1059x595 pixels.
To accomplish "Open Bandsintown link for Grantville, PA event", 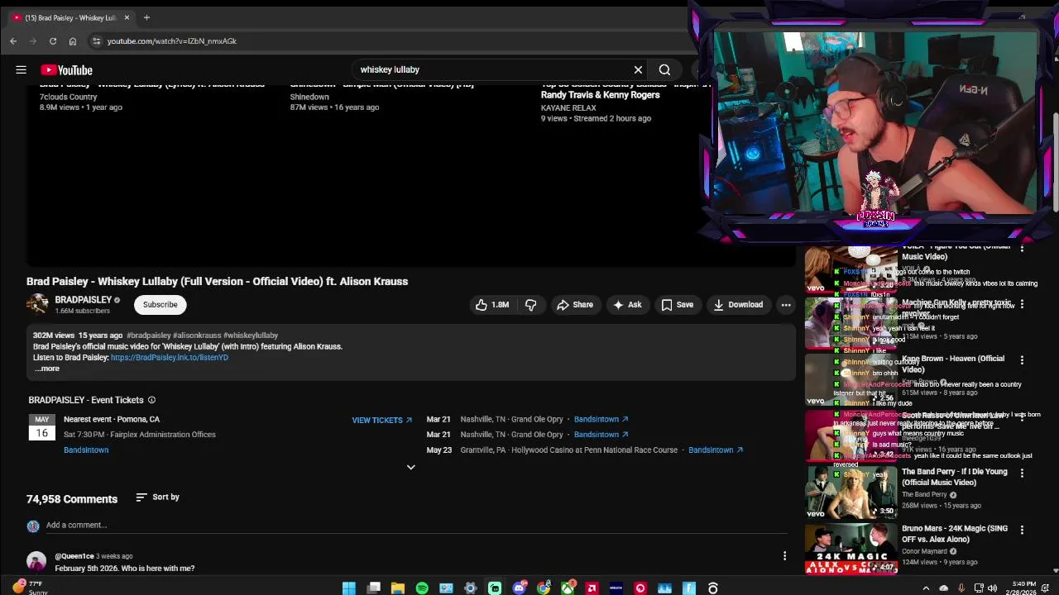I will pos(716,450).
